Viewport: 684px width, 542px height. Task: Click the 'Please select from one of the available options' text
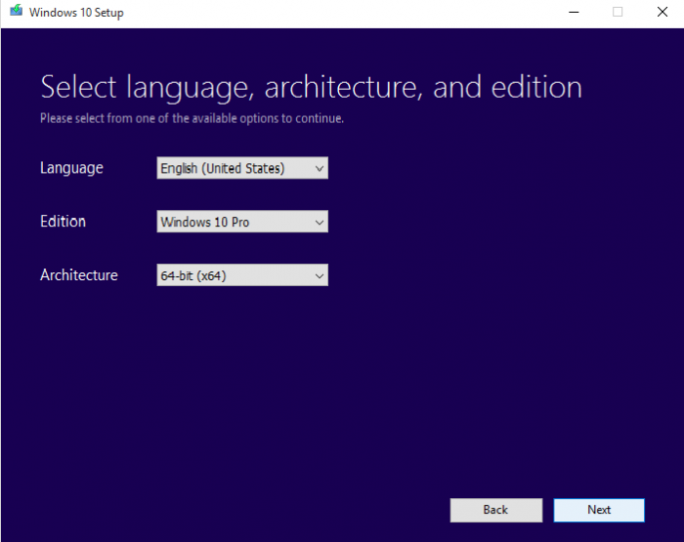(x=192, y=119)
